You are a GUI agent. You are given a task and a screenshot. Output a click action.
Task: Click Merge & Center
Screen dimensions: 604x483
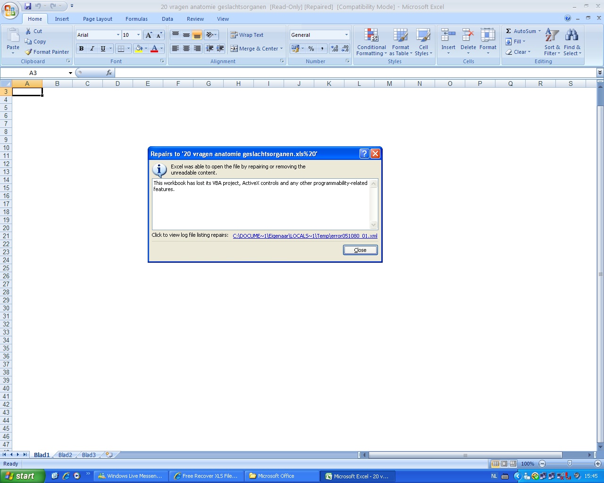click(256, 49)
